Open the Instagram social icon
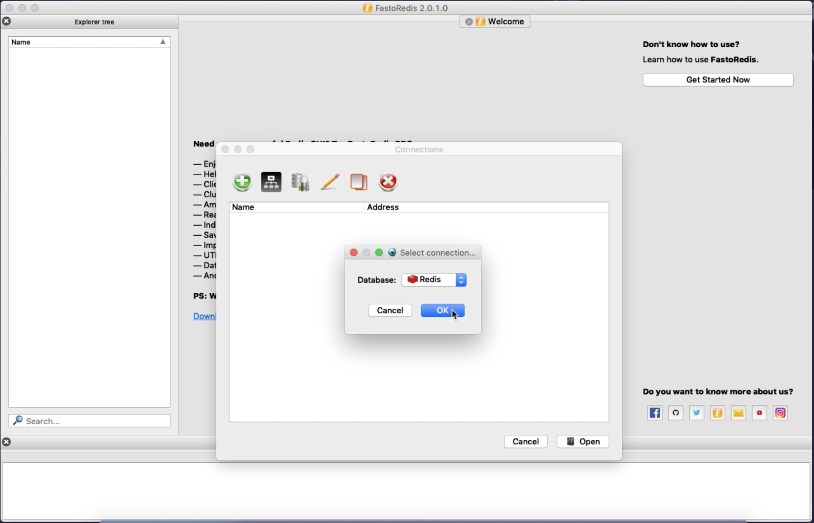Screen dimensions: 814x523 coord(780,413)
